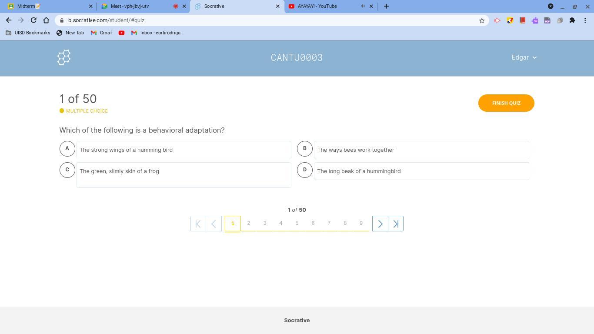Select the current question 1 page button

point(233,224)
